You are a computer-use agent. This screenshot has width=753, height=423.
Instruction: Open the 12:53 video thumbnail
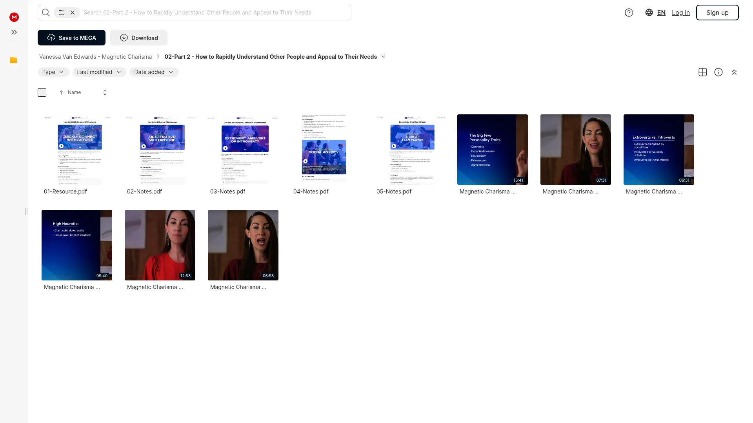coord(160,245)
